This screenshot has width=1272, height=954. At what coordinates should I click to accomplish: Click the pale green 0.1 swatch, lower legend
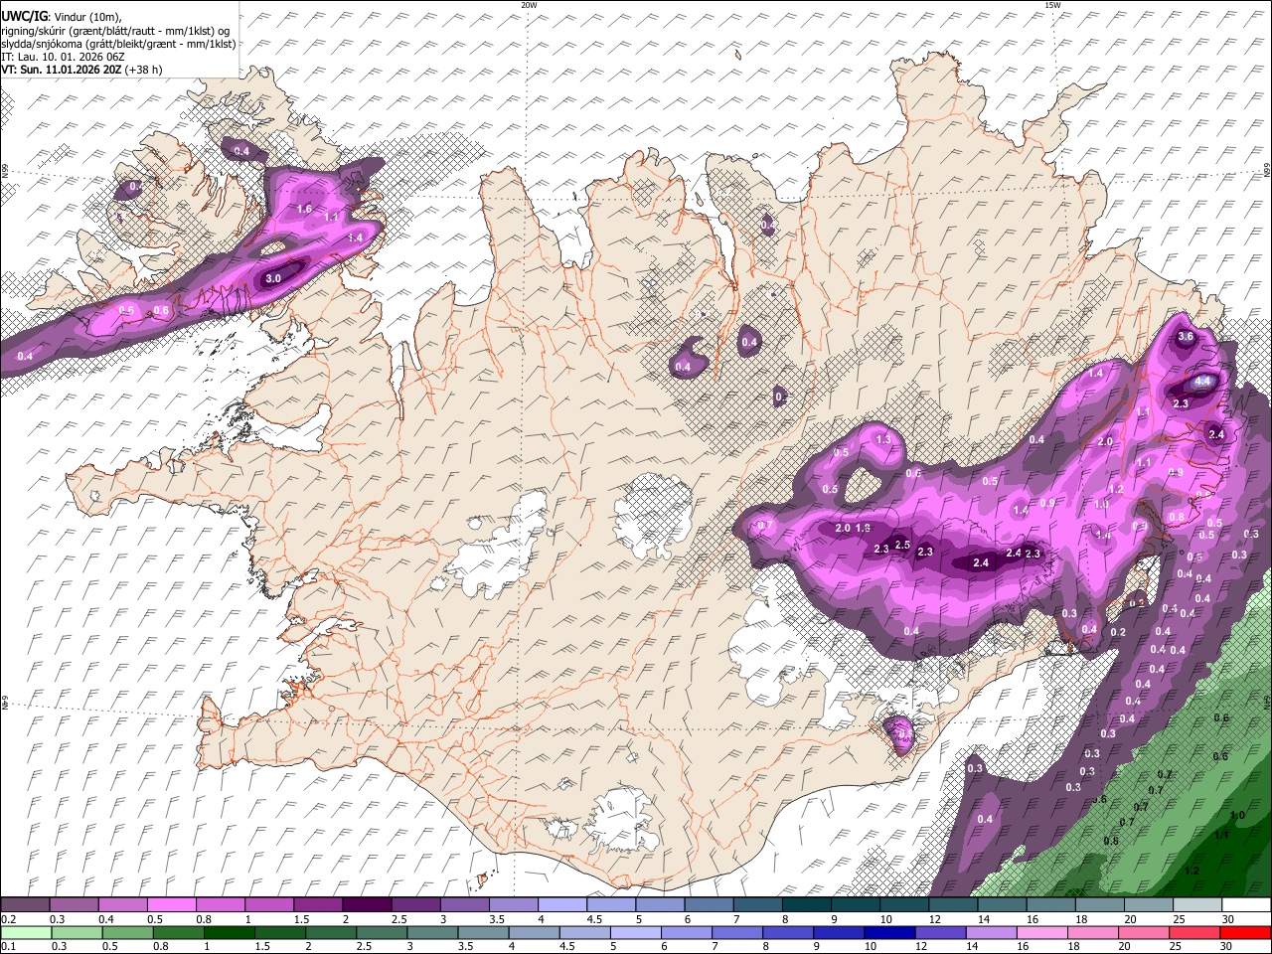[x=26, y=932]
